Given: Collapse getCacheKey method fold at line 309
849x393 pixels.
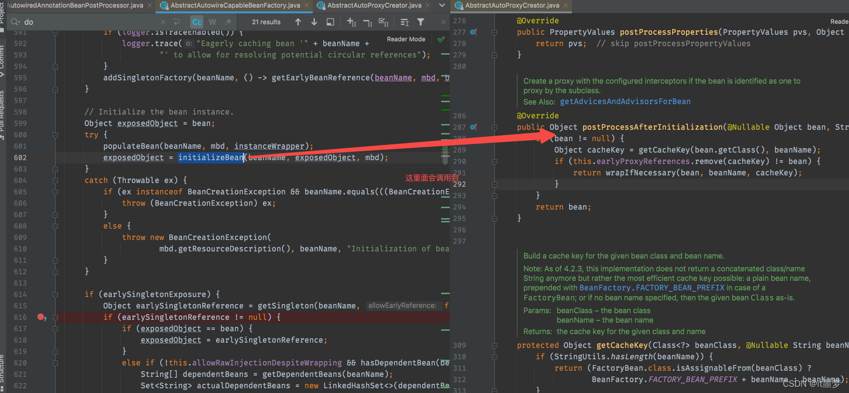Looking at the screenshot, I should coord(494,345).
